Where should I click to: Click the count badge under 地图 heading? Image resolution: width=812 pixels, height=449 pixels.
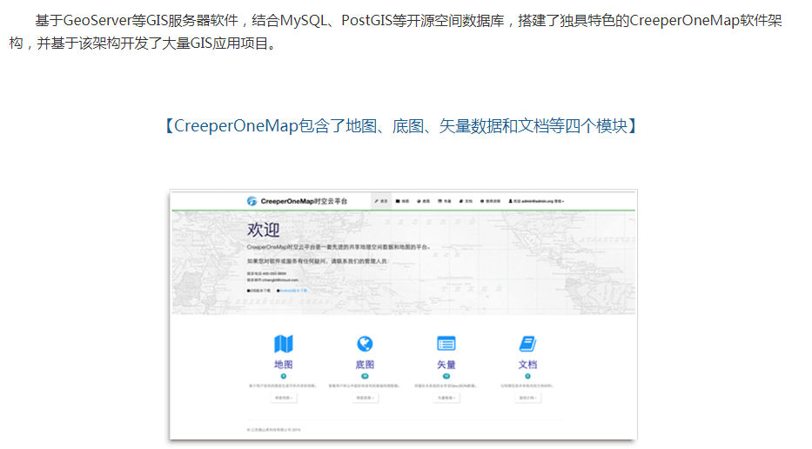(x=284, y=376)
